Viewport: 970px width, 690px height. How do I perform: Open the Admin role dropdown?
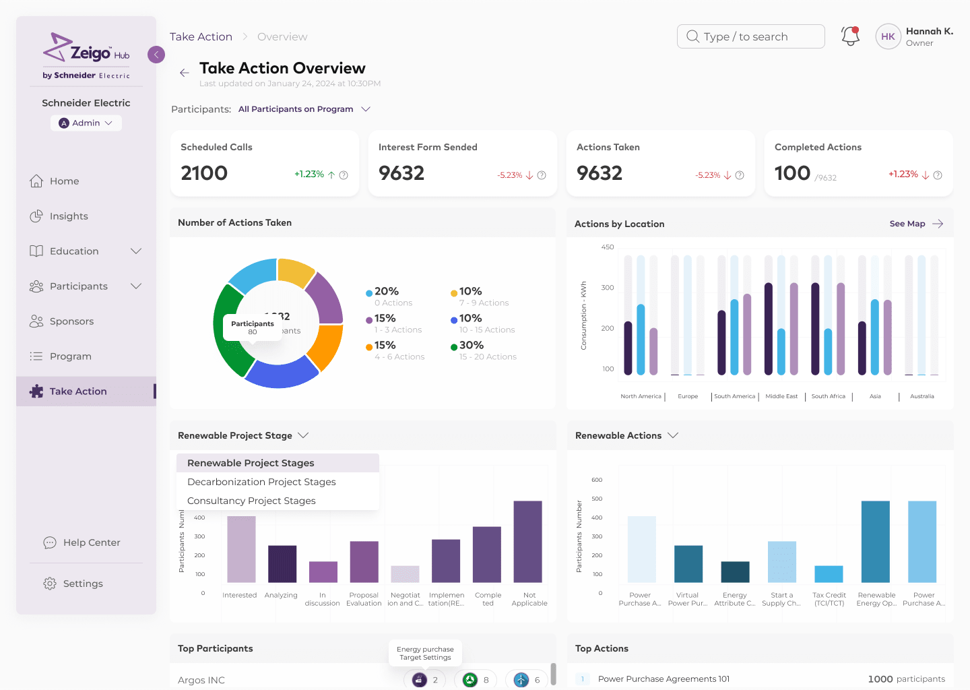[x=86, y=123]
